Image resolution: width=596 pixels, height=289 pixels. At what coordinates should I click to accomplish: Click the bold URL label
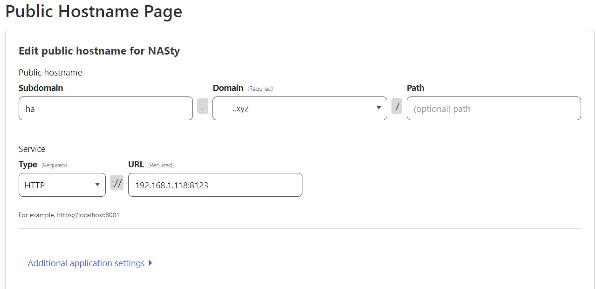tap(136, 165)
